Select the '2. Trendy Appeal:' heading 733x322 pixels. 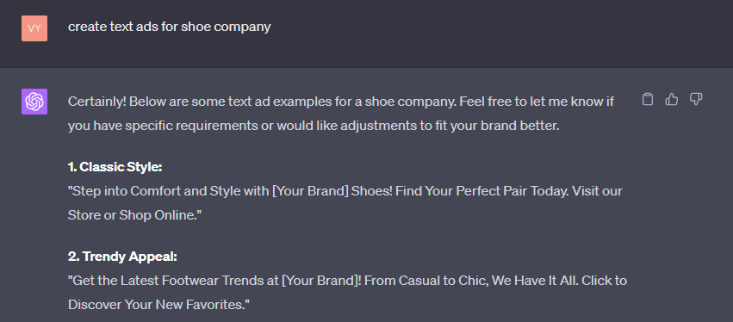(x=122, y=257)
